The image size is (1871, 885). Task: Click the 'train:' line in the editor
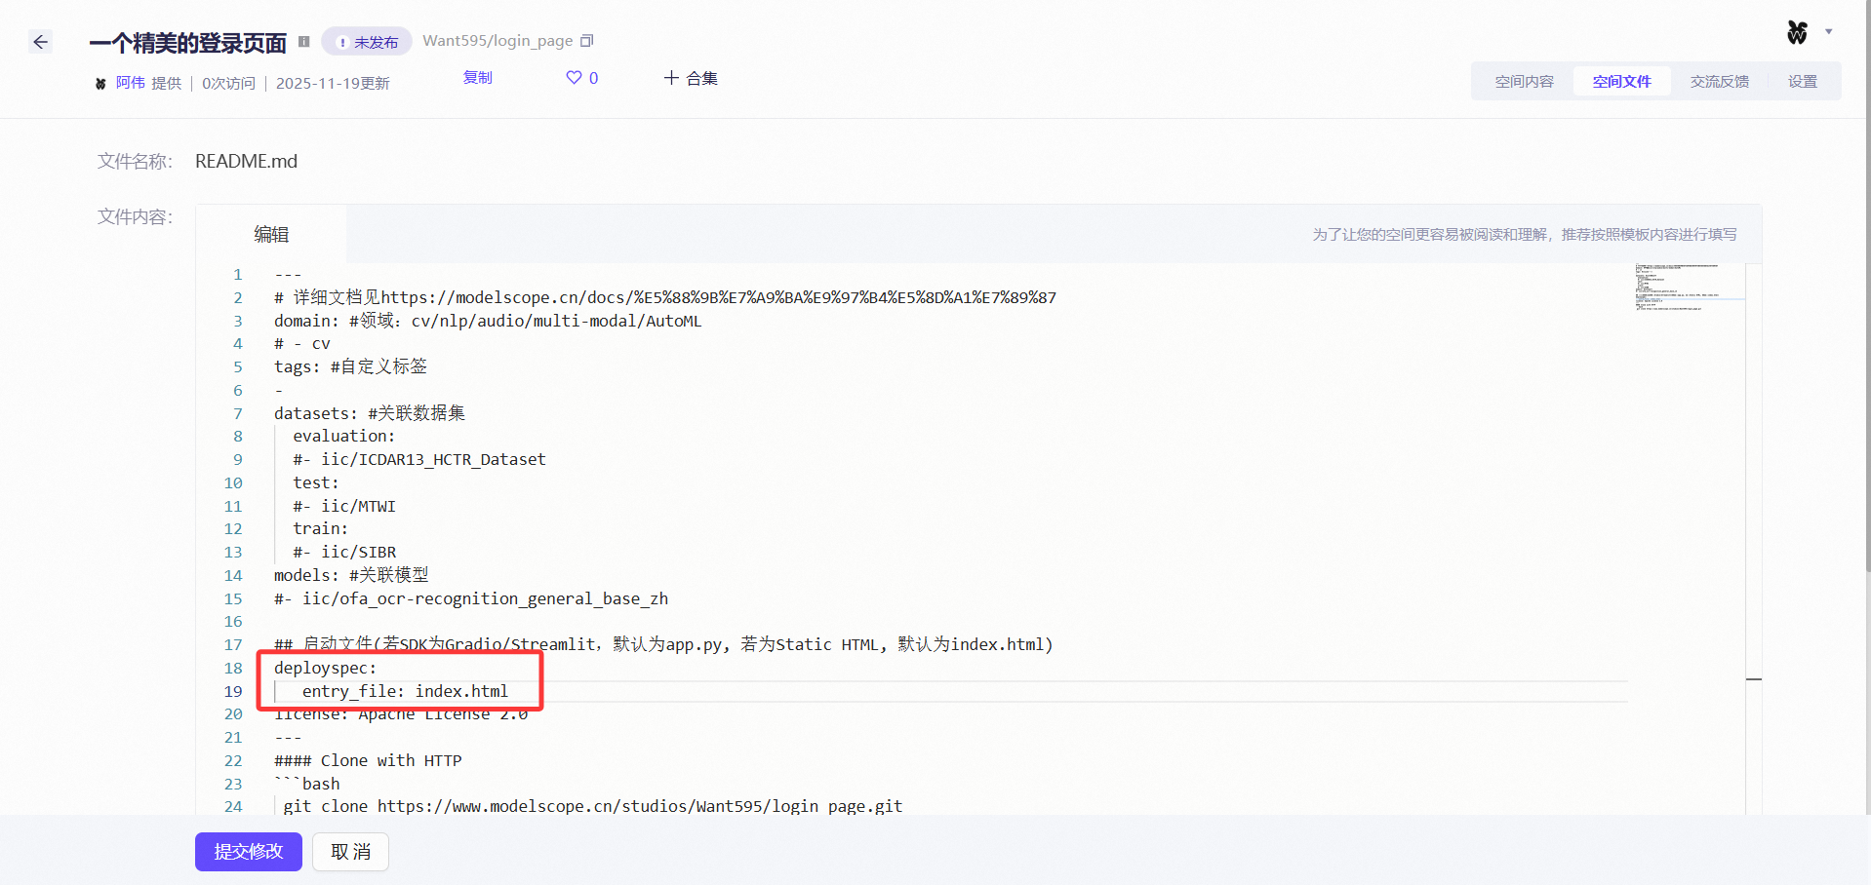(321, 528)
